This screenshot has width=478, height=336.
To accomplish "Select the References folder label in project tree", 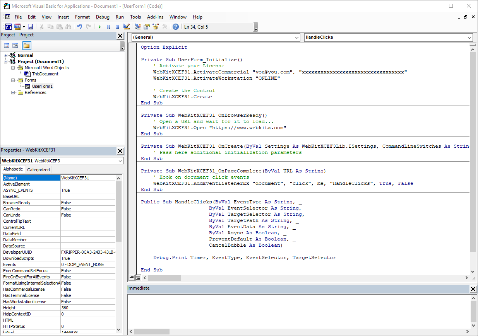I will (x=36, y=92).
